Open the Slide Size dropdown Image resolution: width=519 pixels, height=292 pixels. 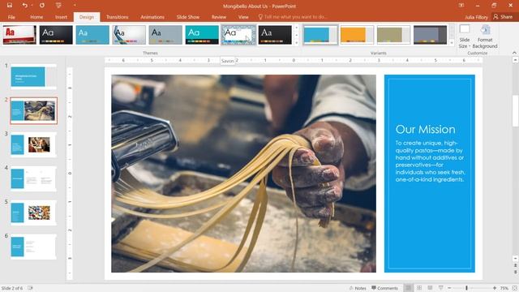(x=465, y=36)
